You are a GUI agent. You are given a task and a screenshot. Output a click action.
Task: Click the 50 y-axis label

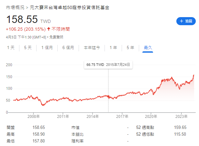point(8,100)
